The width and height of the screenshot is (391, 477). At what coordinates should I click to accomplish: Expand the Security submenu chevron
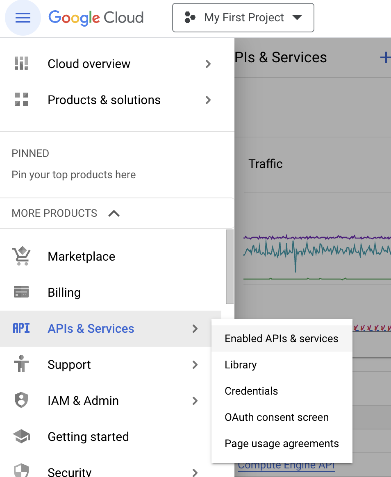coord(195,472)
